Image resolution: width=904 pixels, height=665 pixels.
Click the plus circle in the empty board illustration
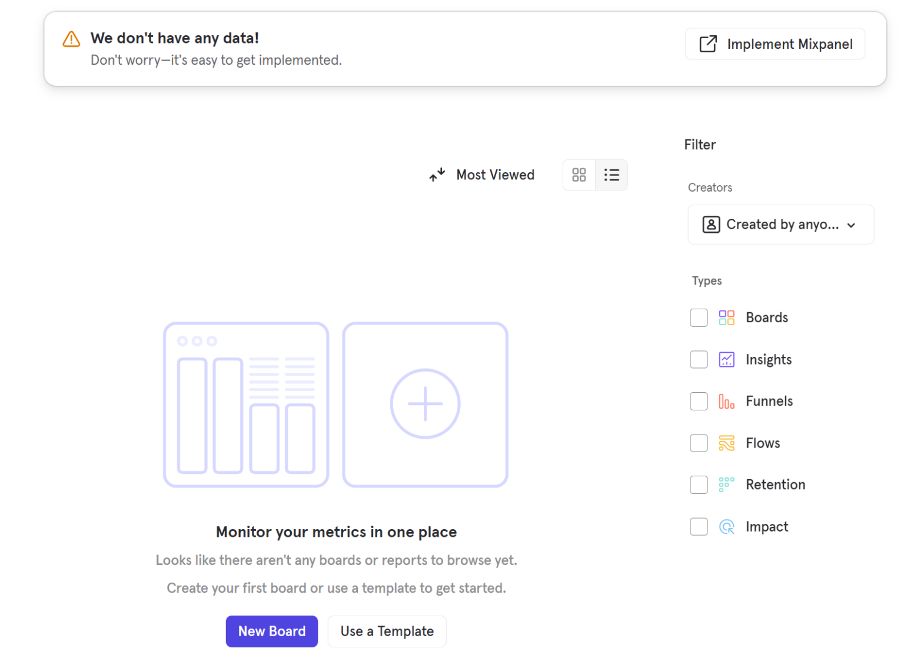[x=425, y=403]
